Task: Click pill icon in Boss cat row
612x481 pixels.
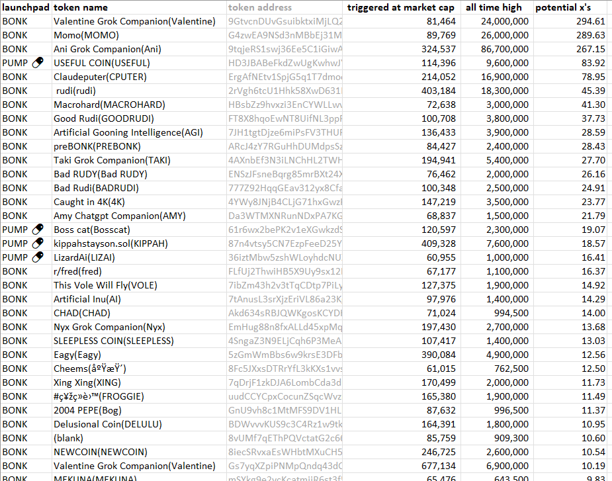Action: point(38,229)
